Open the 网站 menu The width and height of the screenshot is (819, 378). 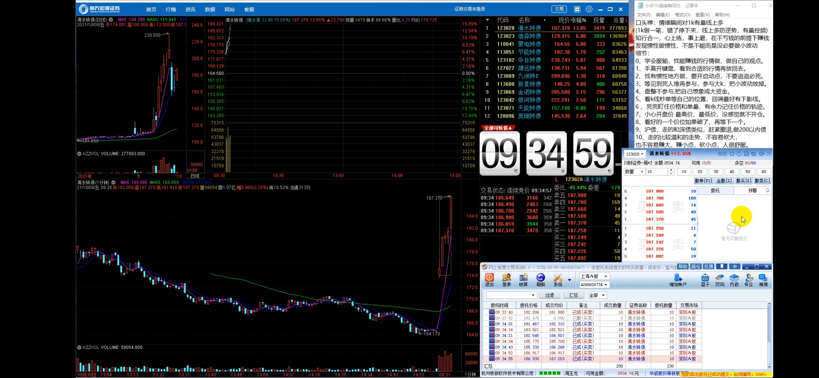point(230,9)
